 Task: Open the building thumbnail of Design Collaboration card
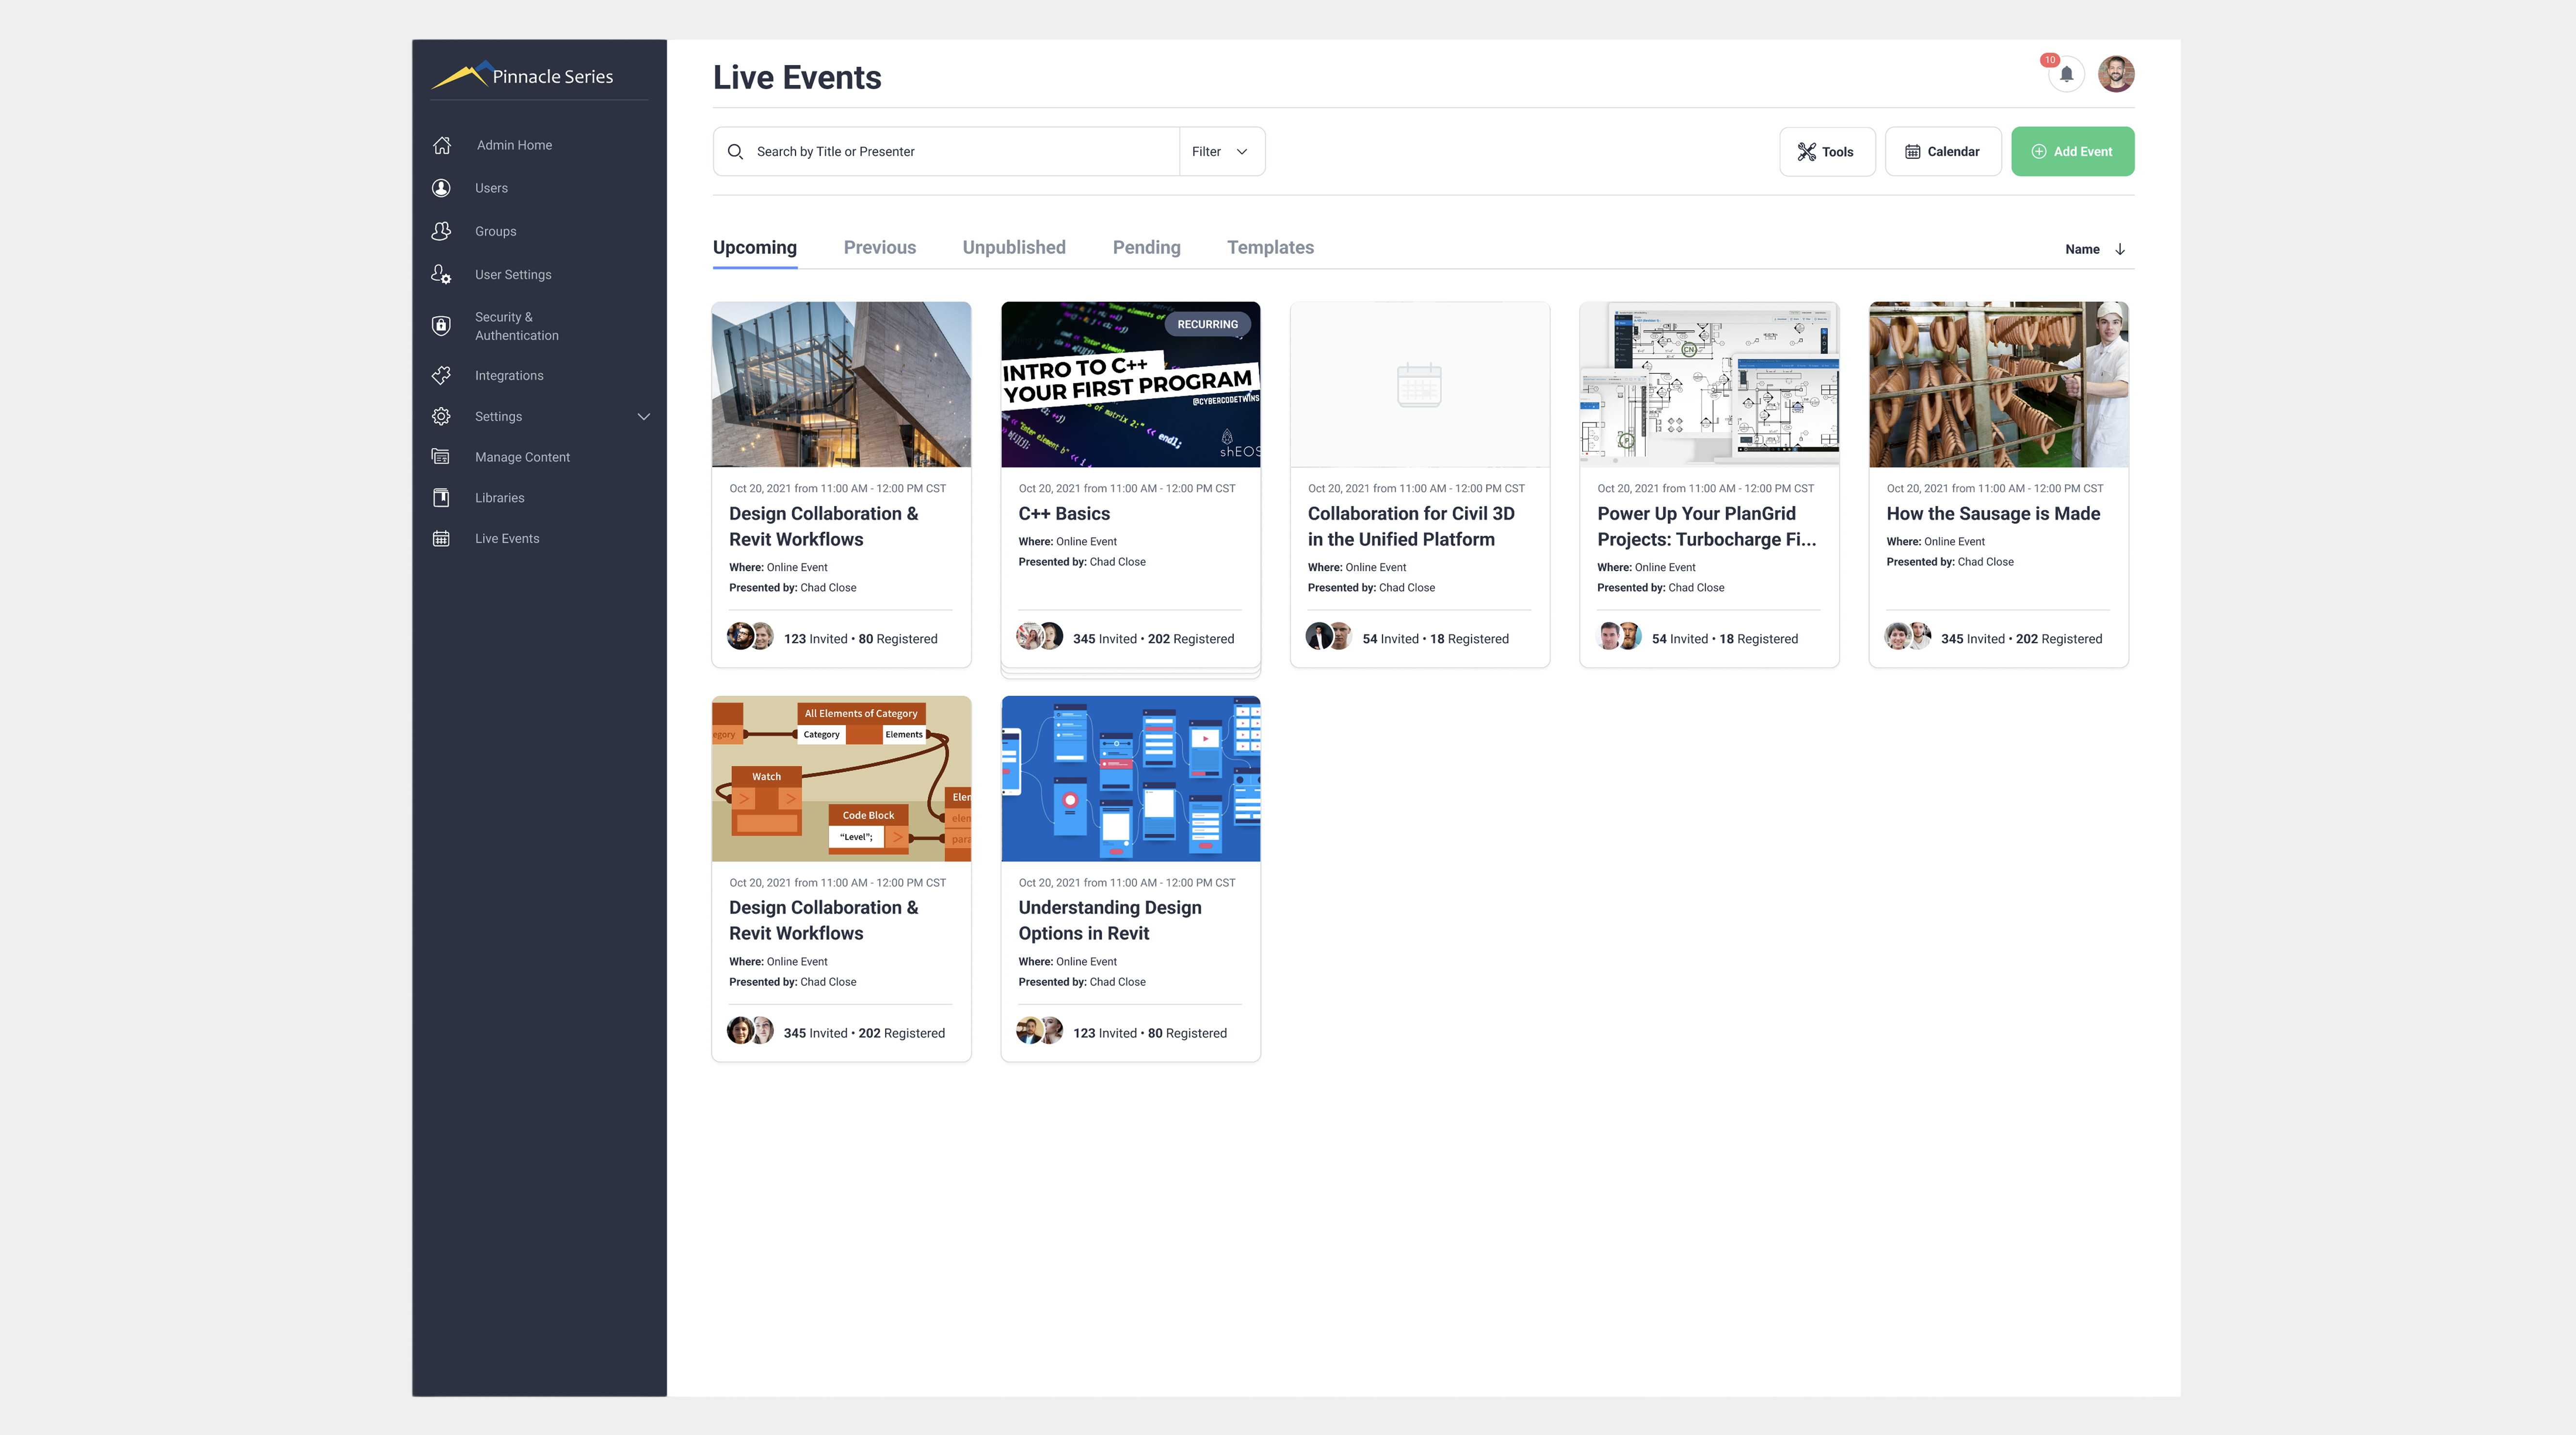(x=841, y=384)
